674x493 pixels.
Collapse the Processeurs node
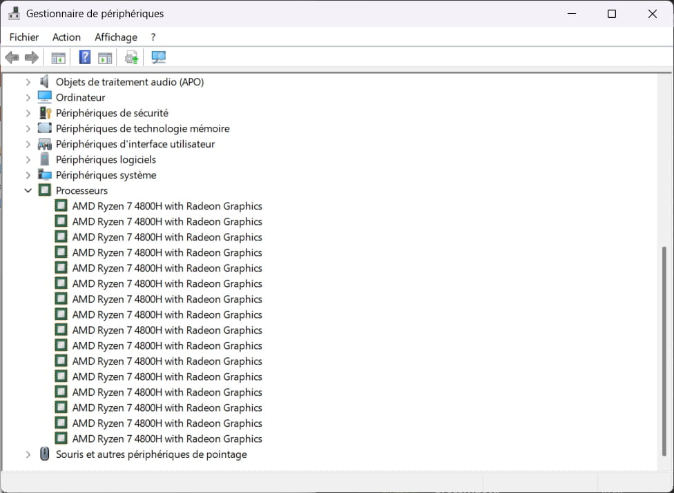tap(28, 190)
